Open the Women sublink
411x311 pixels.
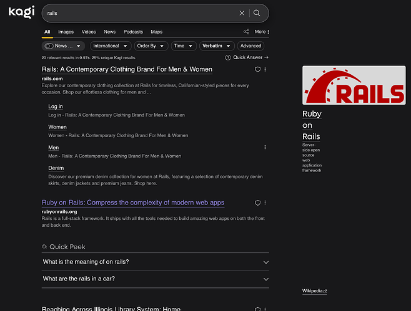[57, 127]
